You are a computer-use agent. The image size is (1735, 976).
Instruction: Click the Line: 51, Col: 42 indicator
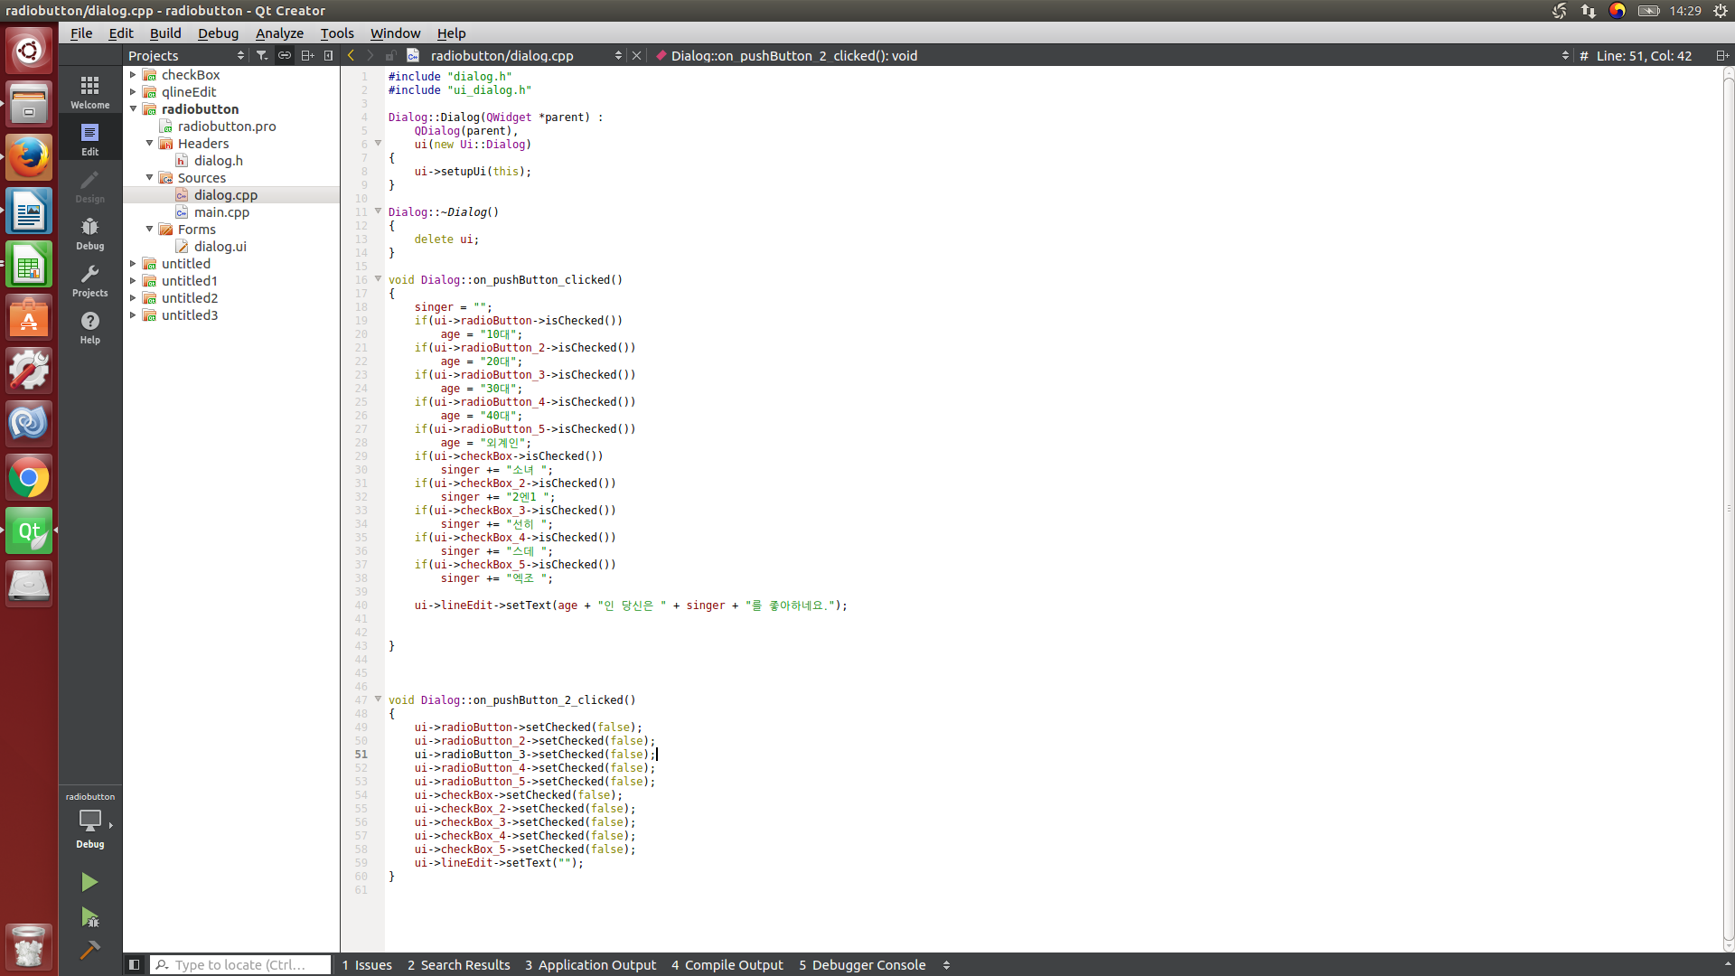click(1643, 55)
